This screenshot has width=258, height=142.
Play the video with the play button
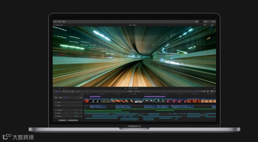(125, 88)
